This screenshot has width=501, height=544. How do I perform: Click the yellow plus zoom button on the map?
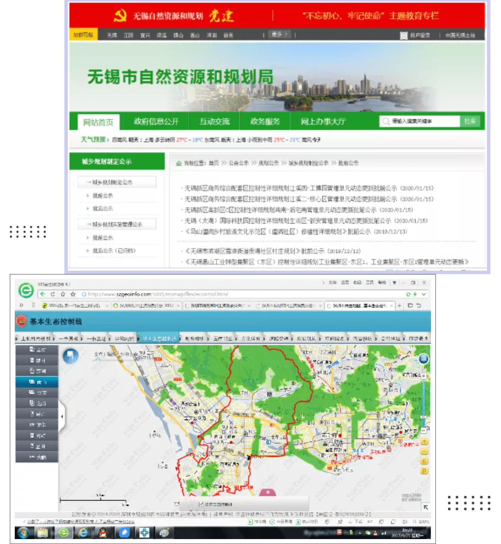424,442
